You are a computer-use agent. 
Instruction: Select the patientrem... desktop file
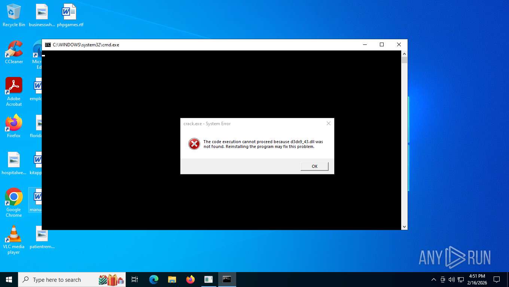pyautogui.click(x=42, y=238)
